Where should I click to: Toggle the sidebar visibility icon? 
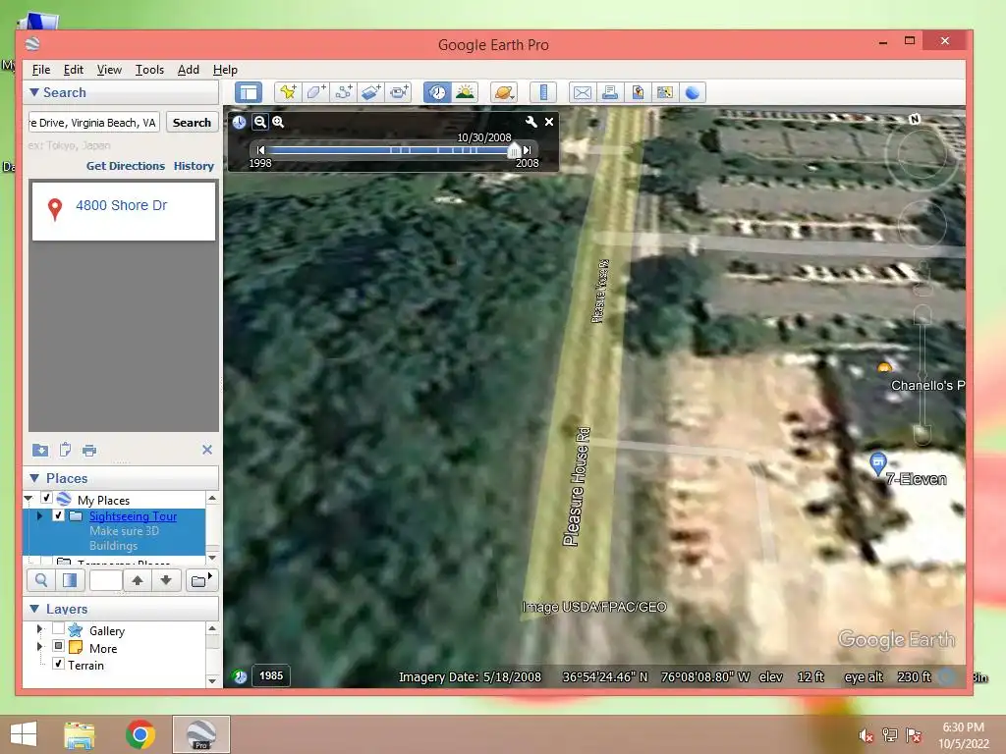(x=249, y=92)
